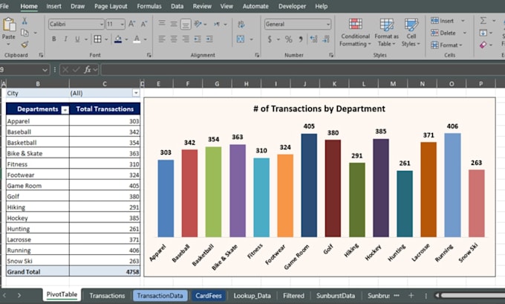Image resolution: width=505 pixels, height=304 pixels.
Task: Decrease indent
Action: pyautogui.click(x=198, y=39)
